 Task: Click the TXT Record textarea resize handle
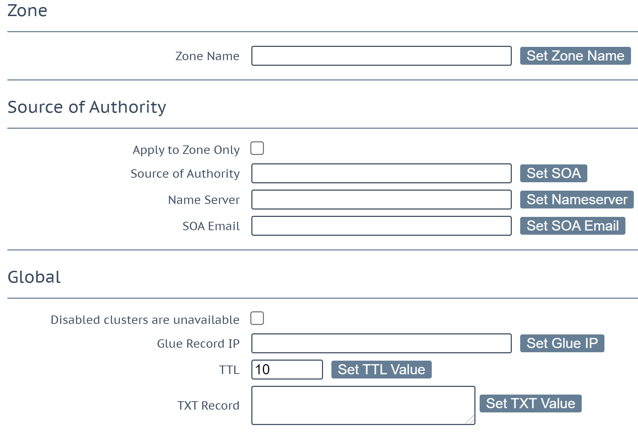470,420
